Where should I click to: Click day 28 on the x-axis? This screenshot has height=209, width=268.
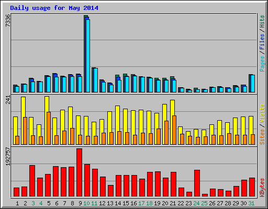click(228, 203)
